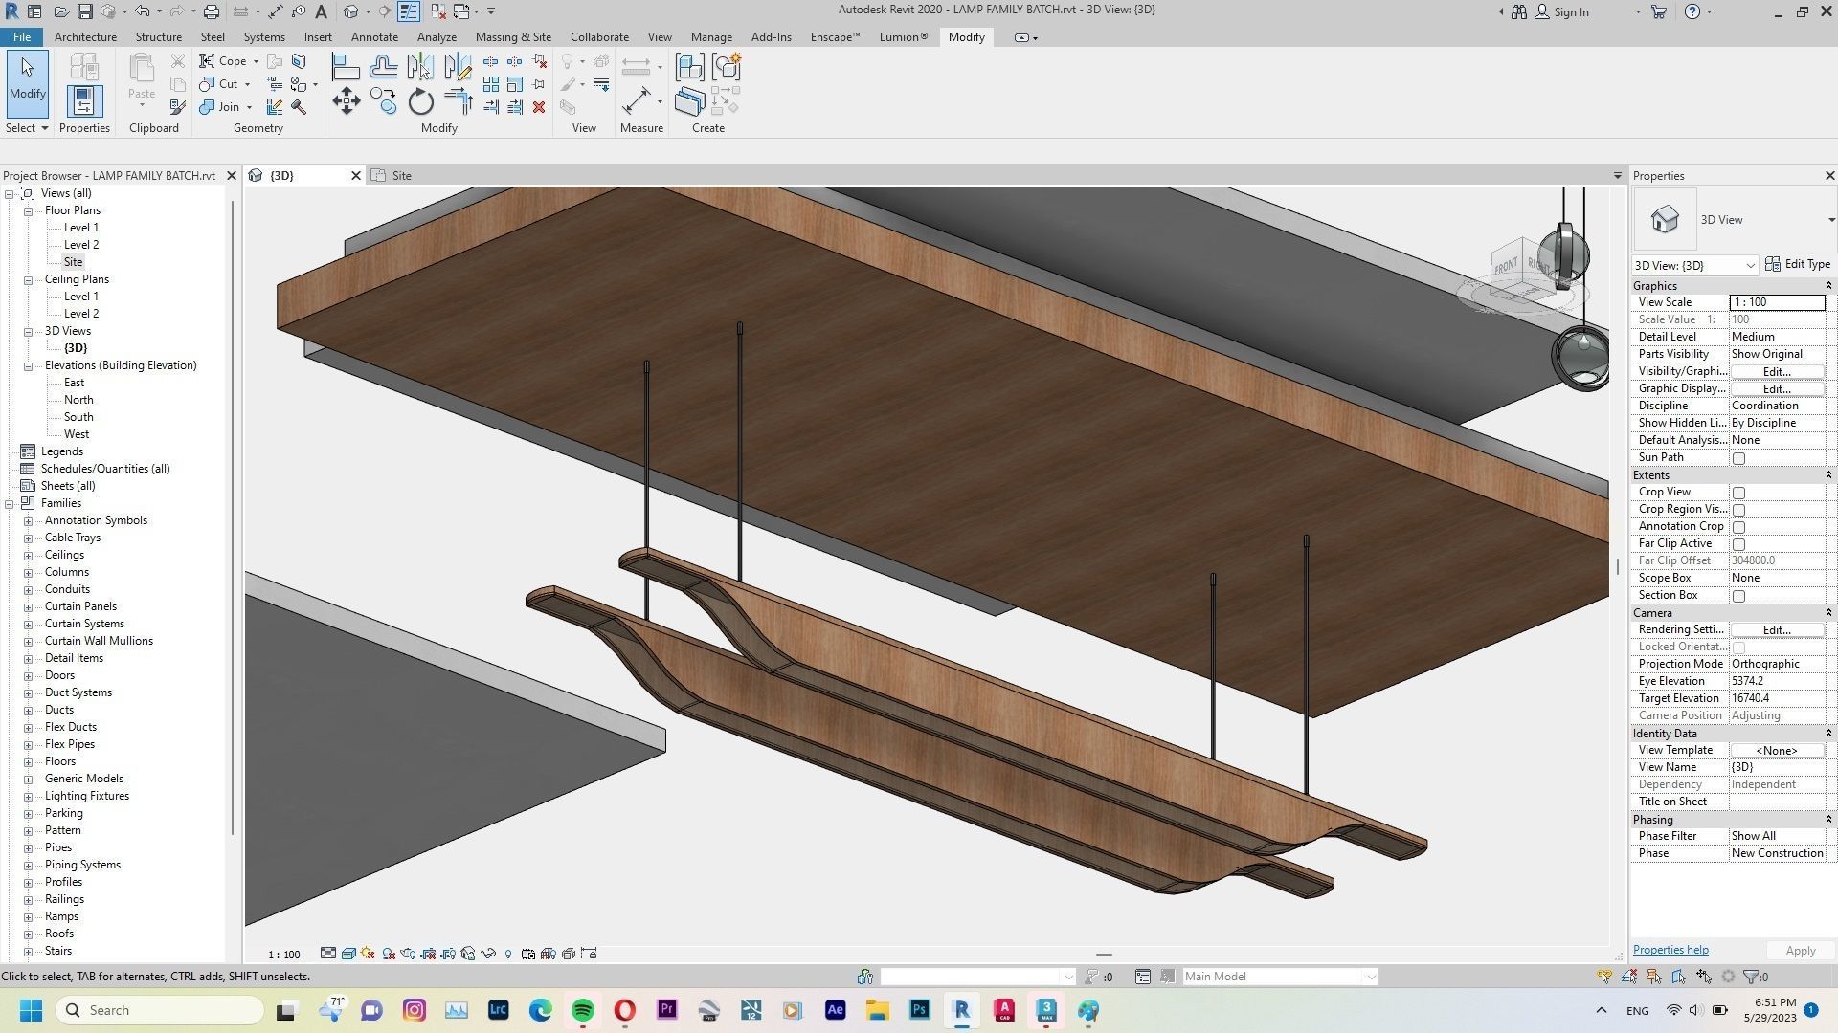Open the Main Model design options dropdown
Screen dimensions: 1838x1033
[1280, 977]
